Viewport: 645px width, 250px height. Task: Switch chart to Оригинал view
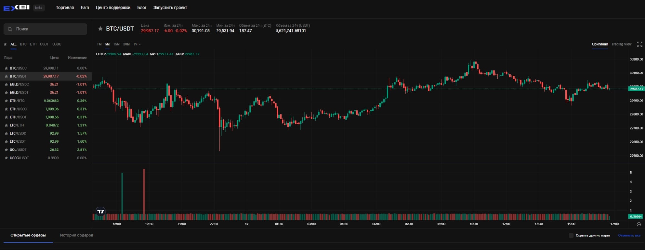click(600, 44)
